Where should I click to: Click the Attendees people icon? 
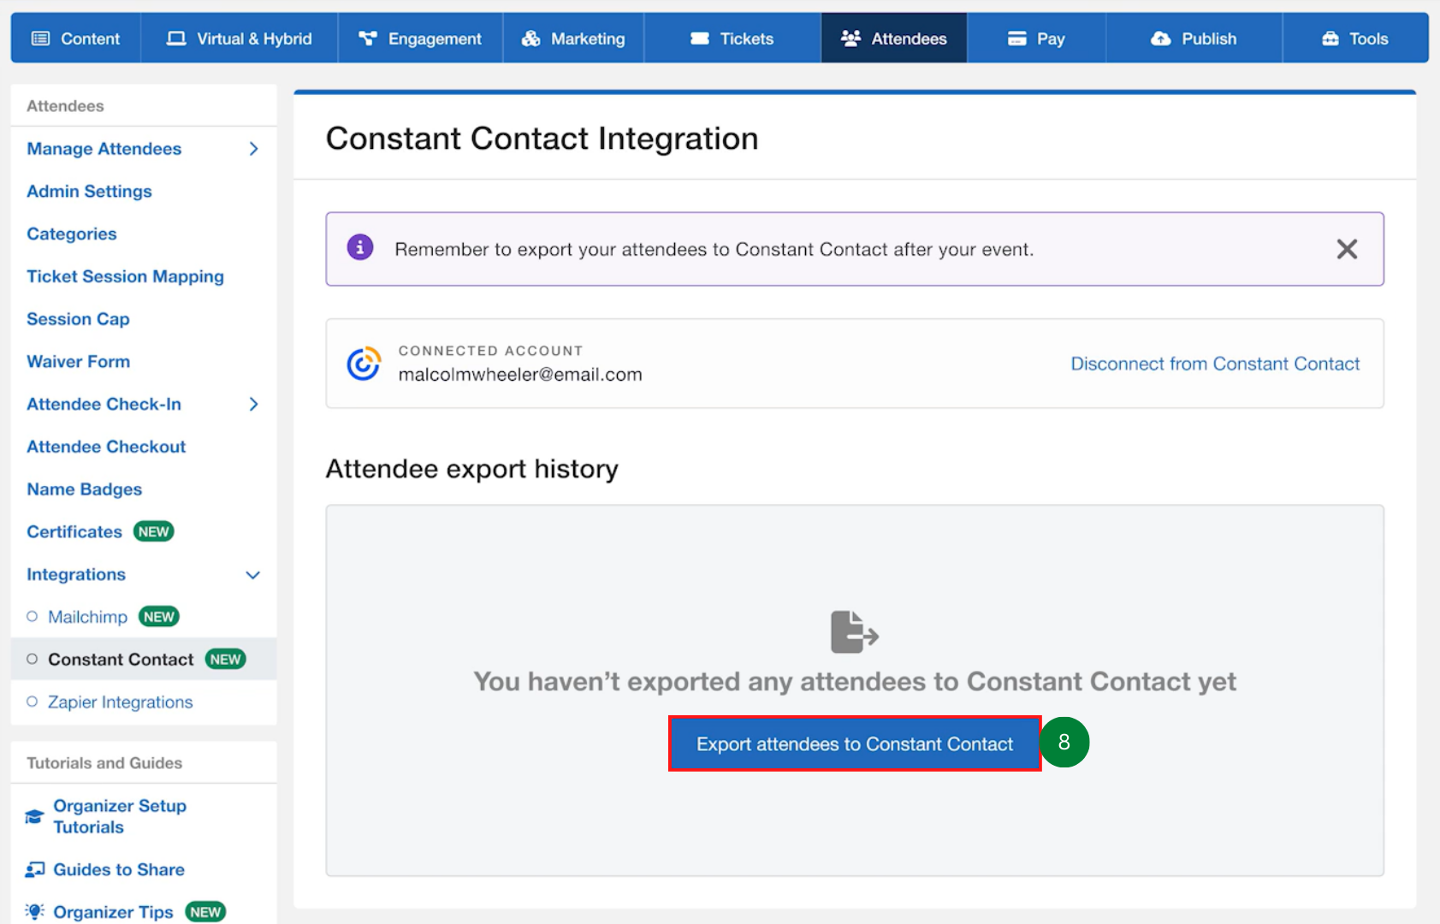pyautogui.click(x=850, y=38)
